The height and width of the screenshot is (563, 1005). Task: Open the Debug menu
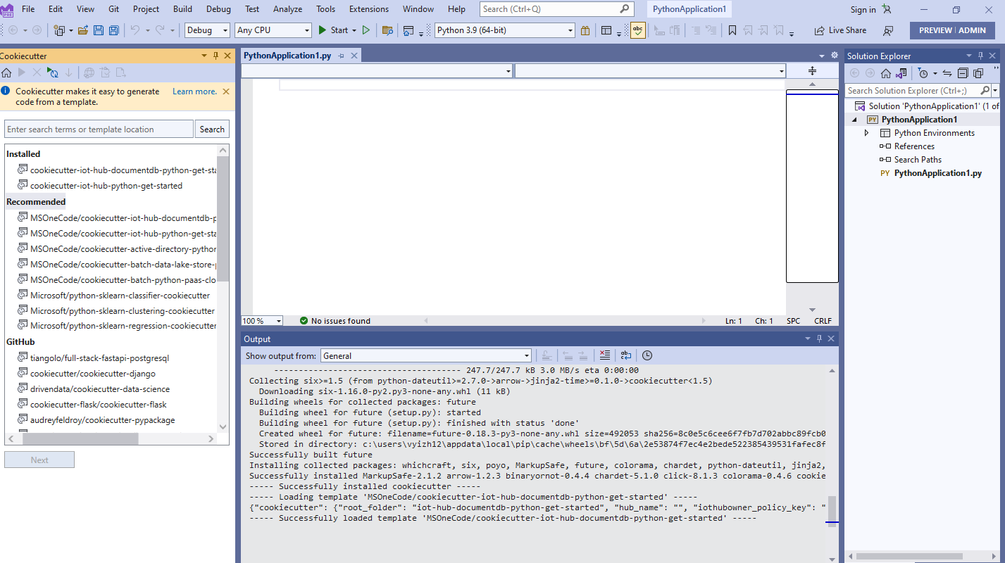218,9
